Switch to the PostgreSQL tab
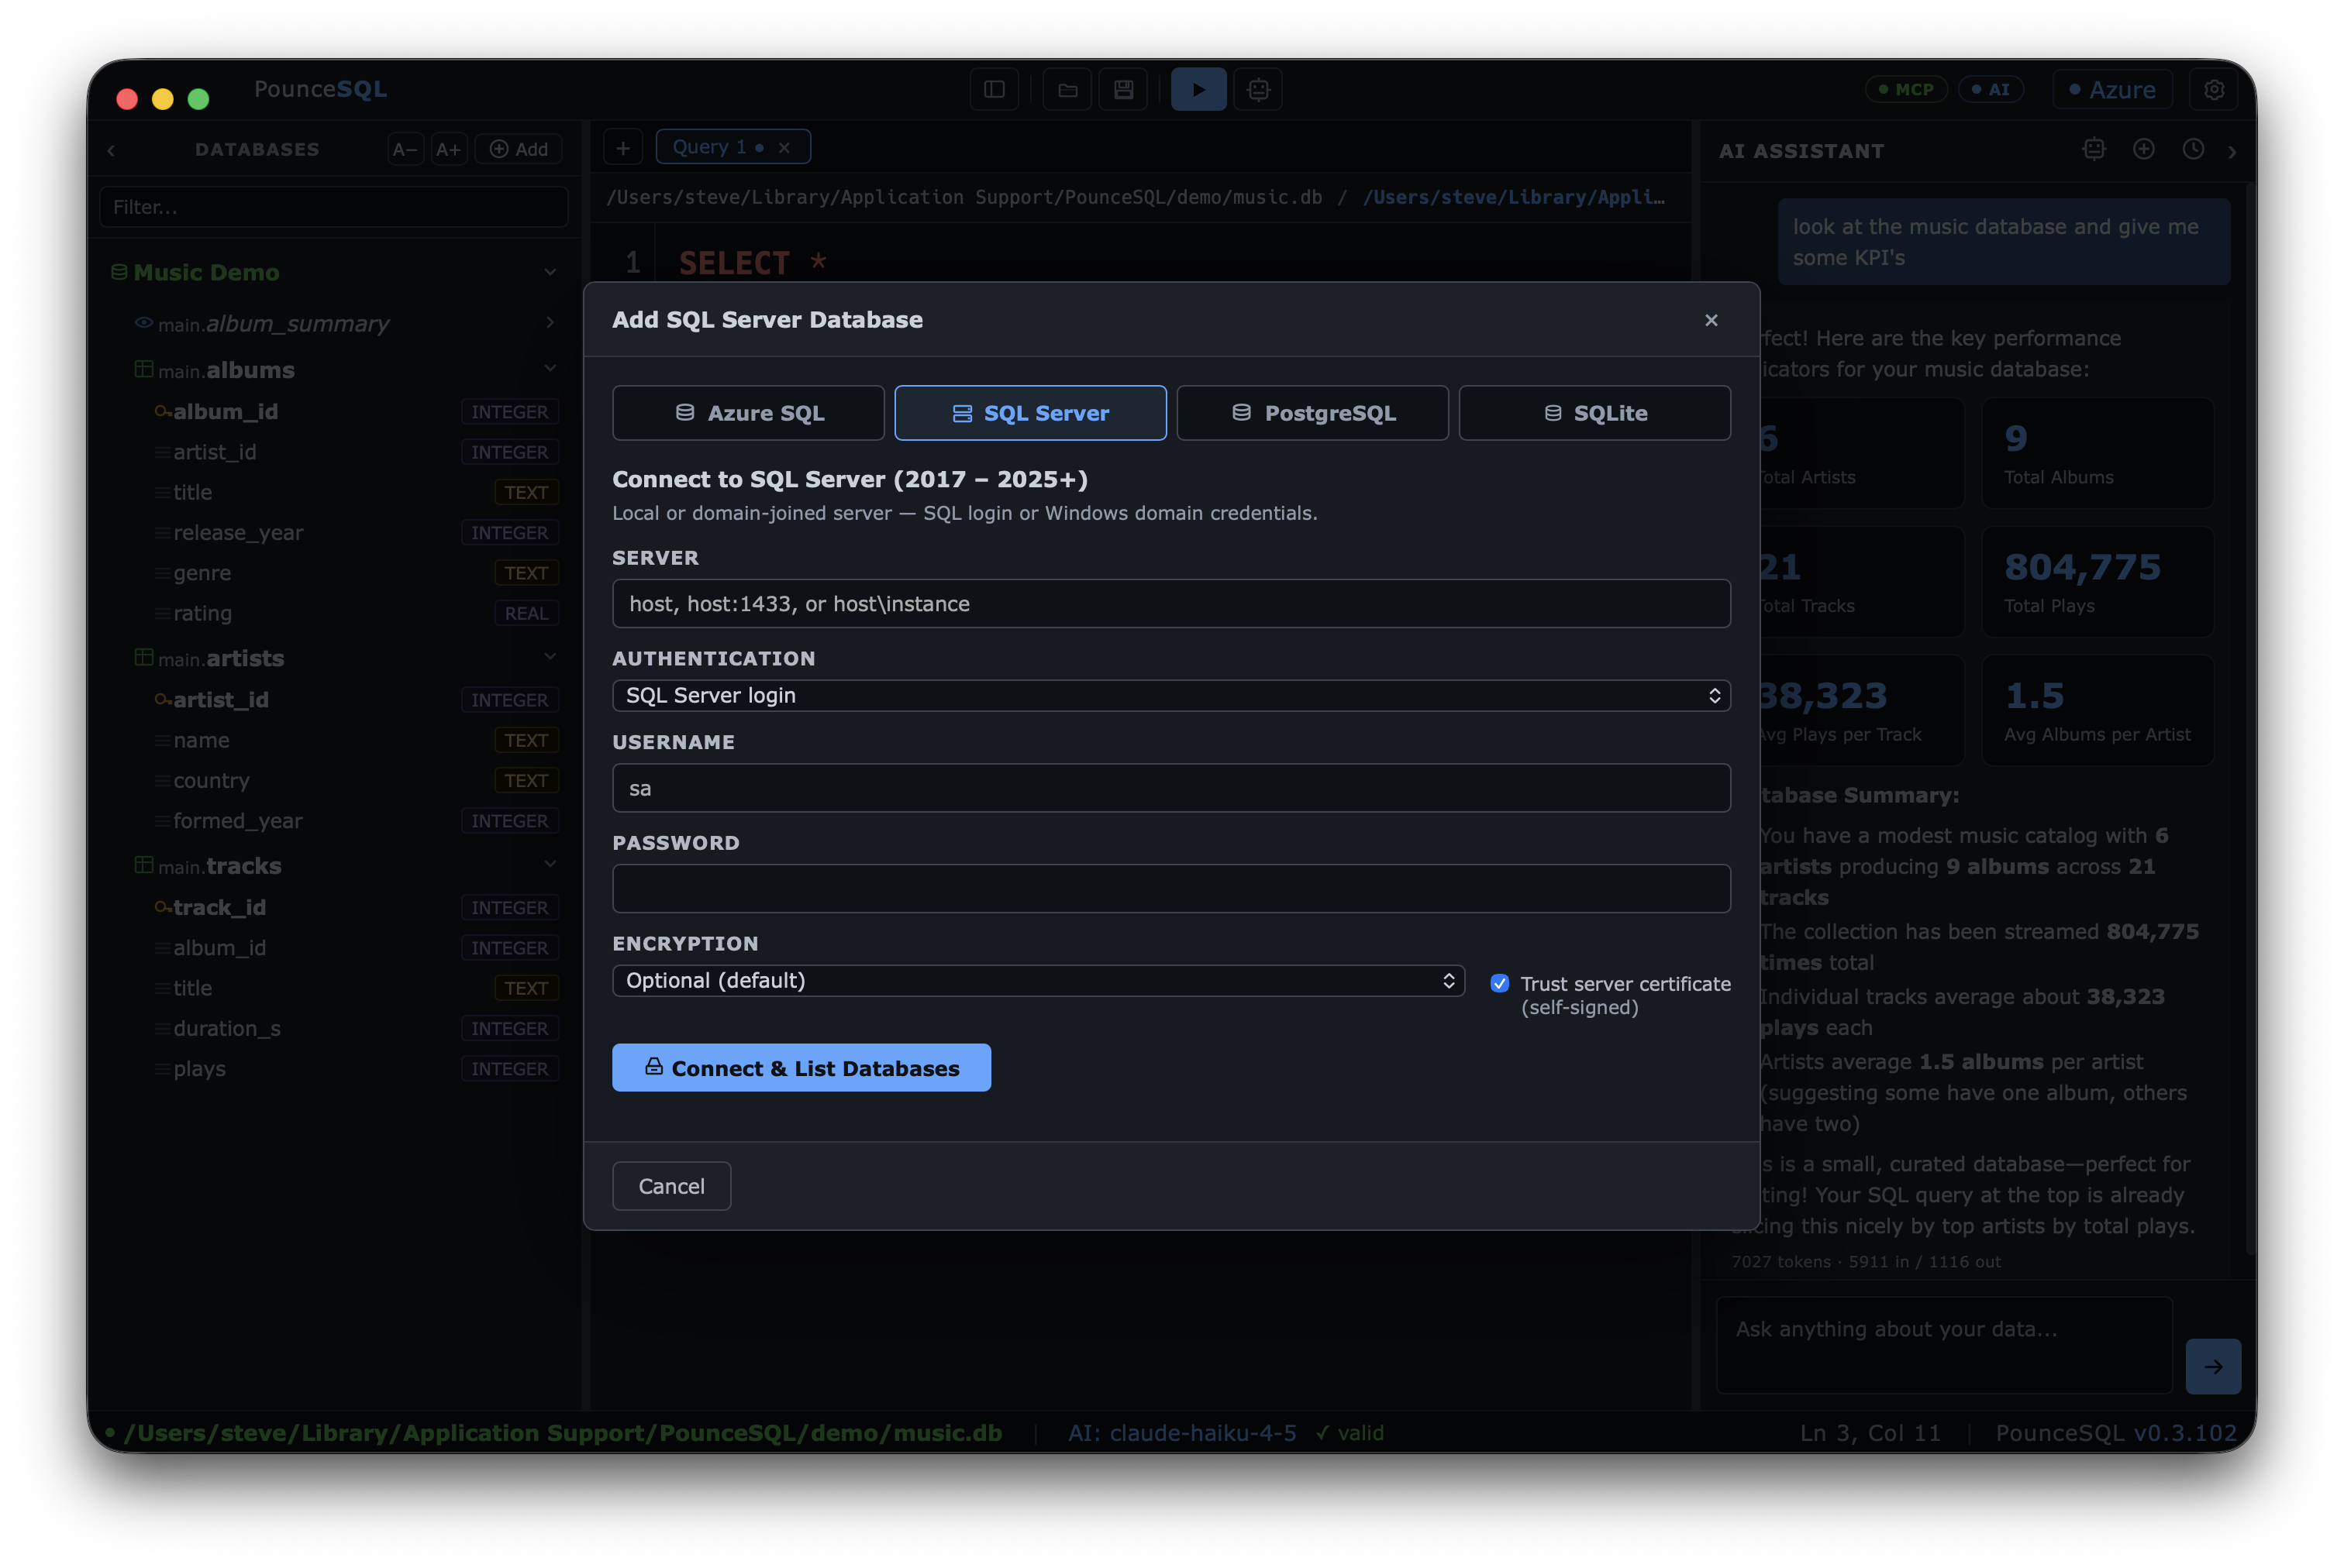 [1312, 413]
